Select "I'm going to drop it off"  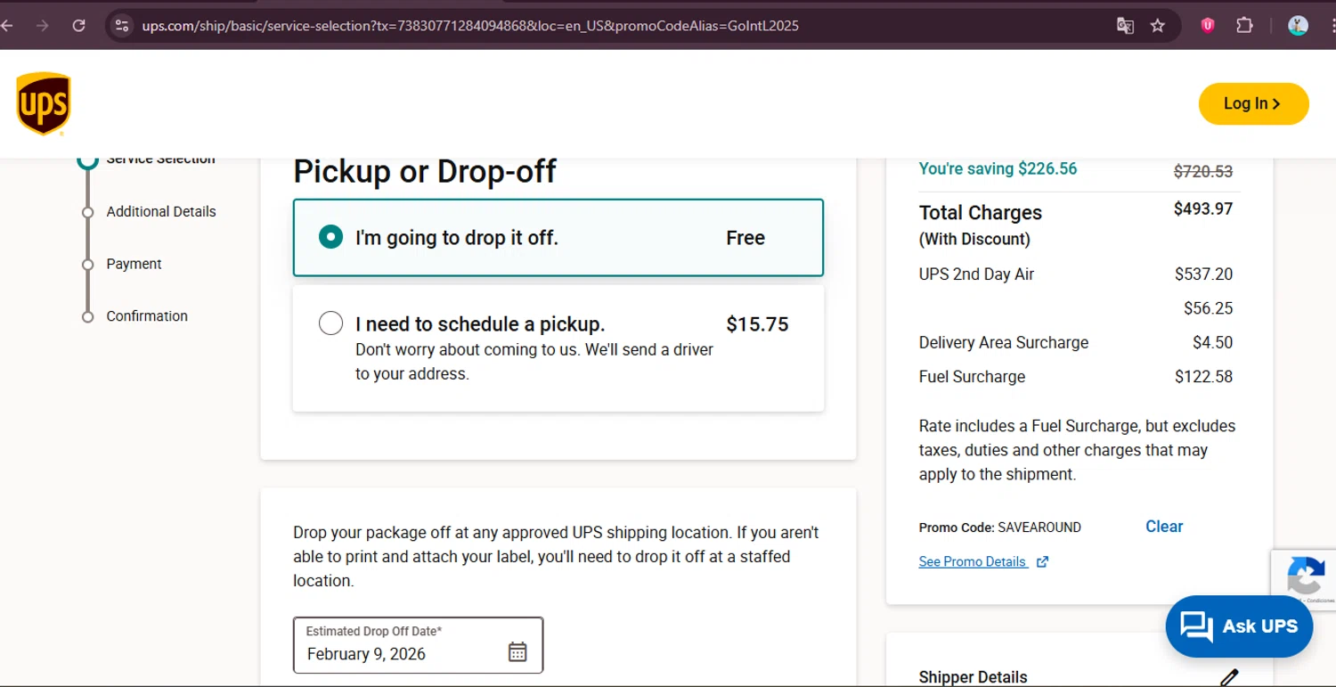pyautogui.click(x=331, y=238)
